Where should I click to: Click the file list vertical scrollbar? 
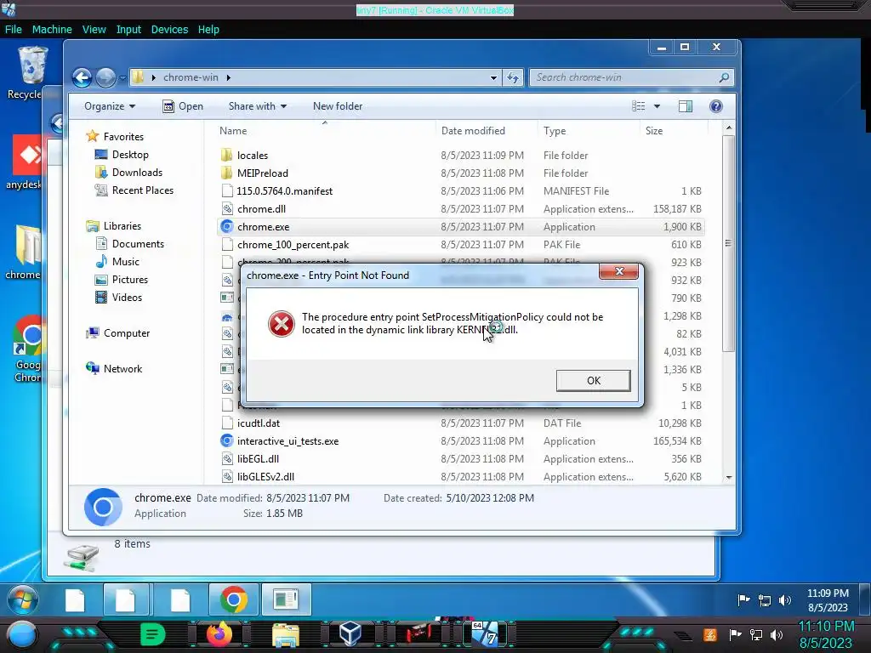click(x=728, y=243)
